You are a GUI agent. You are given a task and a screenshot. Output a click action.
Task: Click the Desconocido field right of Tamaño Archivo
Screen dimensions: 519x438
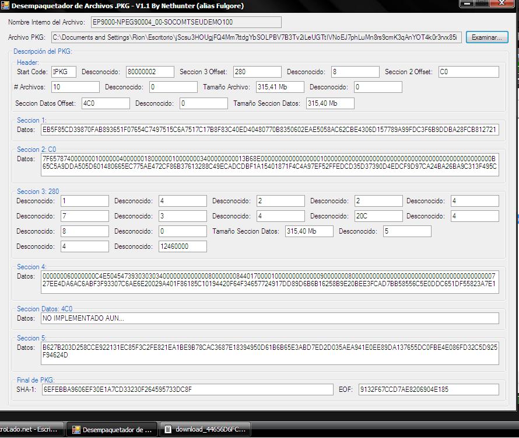coord(378,87)
